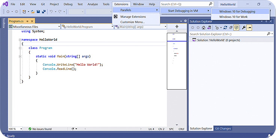The width and height of the screenshot is (276, 138).
Task: Click the Manage Extensions icon
Action: [x=115, y=16]
